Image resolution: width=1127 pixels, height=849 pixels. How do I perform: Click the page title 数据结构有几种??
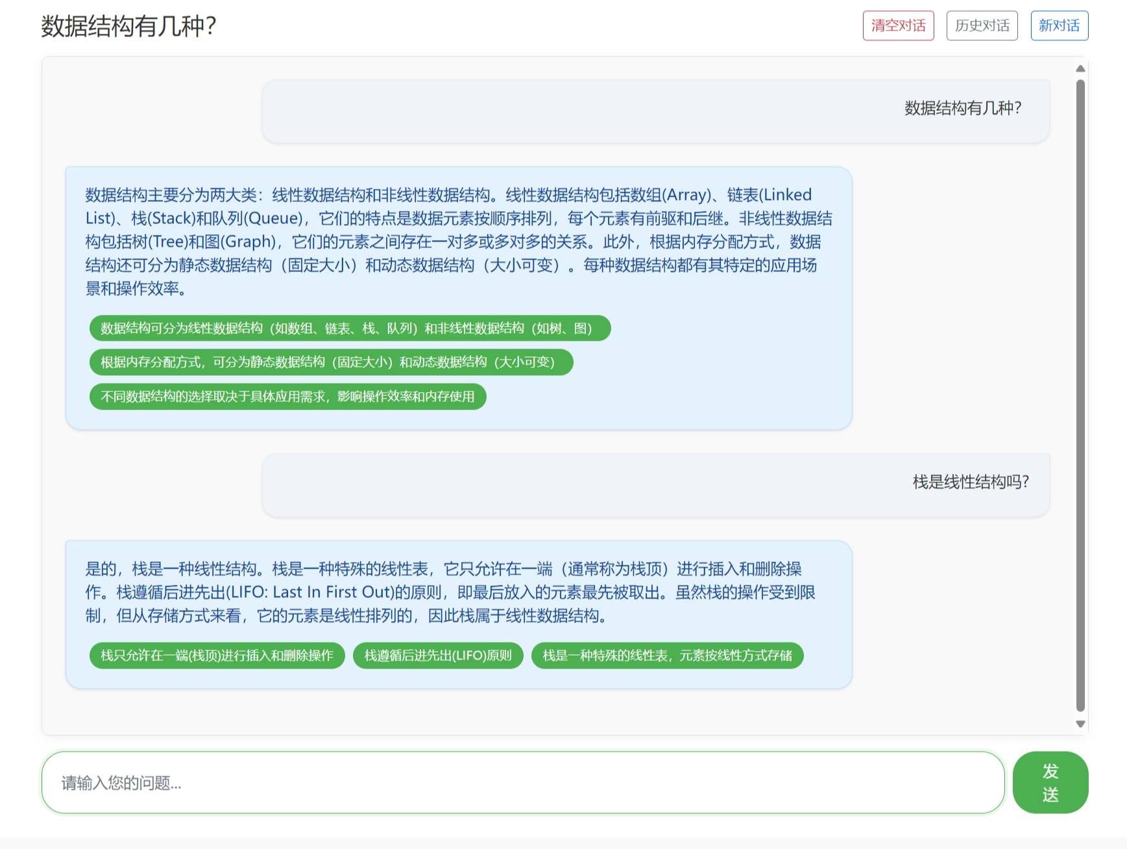click(x=128, y=27)
